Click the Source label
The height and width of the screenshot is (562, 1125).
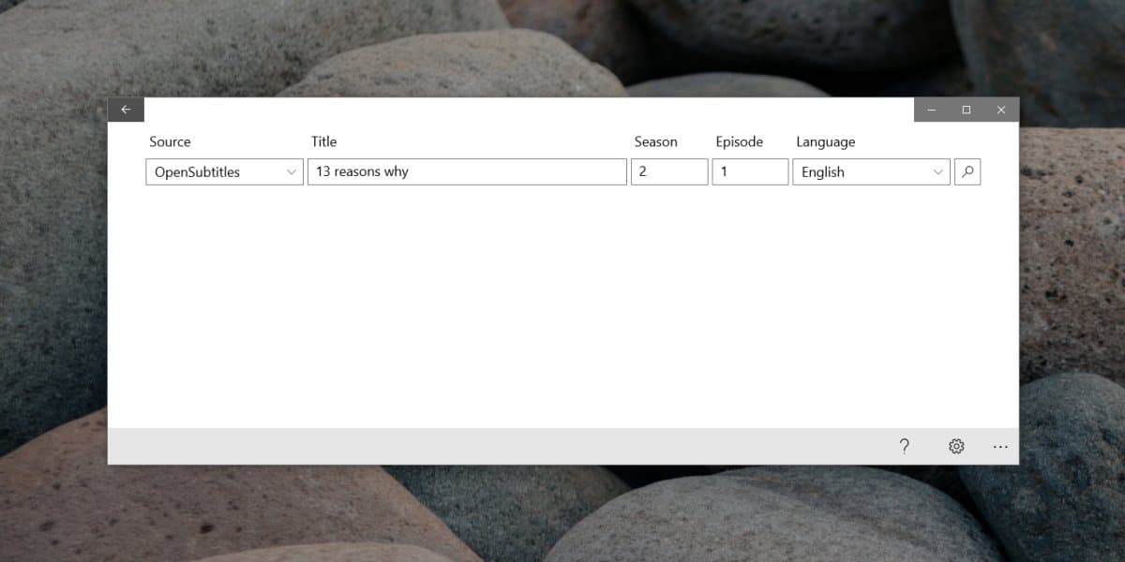[x=170, y=141]
